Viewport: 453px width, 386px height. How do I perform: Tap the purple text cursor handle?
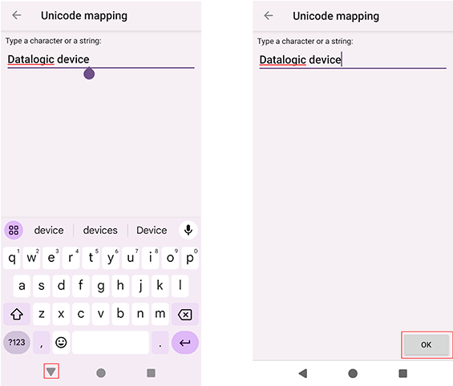pyautogui.click(x=89, y=74)
